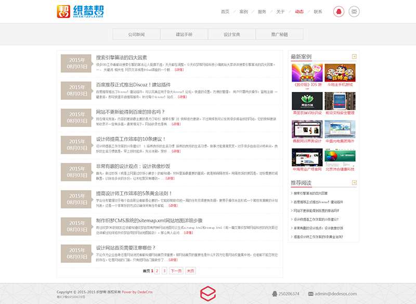This screenshot has height=304, width=416.
Task: Open 关于 in the top navigation
Action: [x=280, y=11]
